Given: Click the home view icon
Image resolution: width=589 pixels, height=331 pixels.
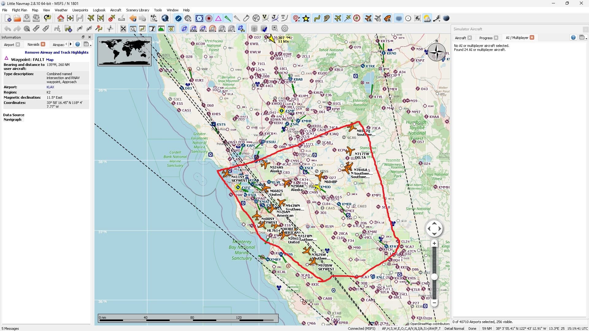Looking at the screenshot, I should pyautogui.click(x=60, y=18).
